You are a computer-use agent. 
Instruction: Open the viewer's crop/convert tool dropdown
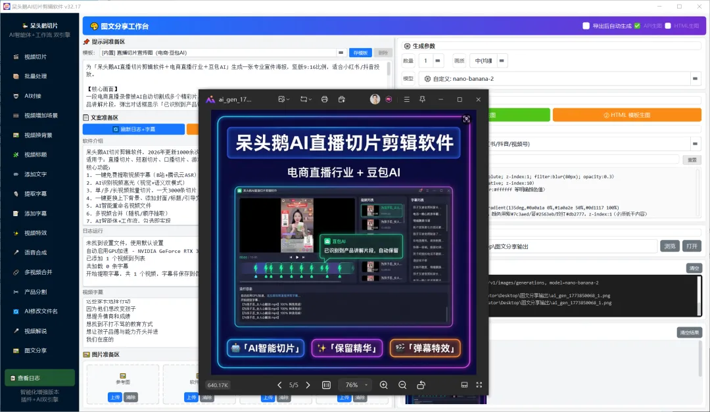pyautogui.click(x=306, y=99)
